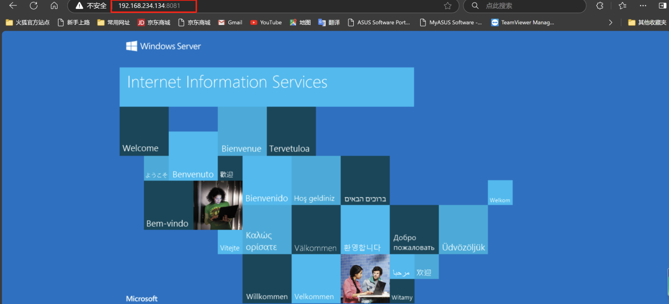Click the Willkommen tile
Image resolution: width=669 pixels, height=304 pixels.
(x=267, y=279)
